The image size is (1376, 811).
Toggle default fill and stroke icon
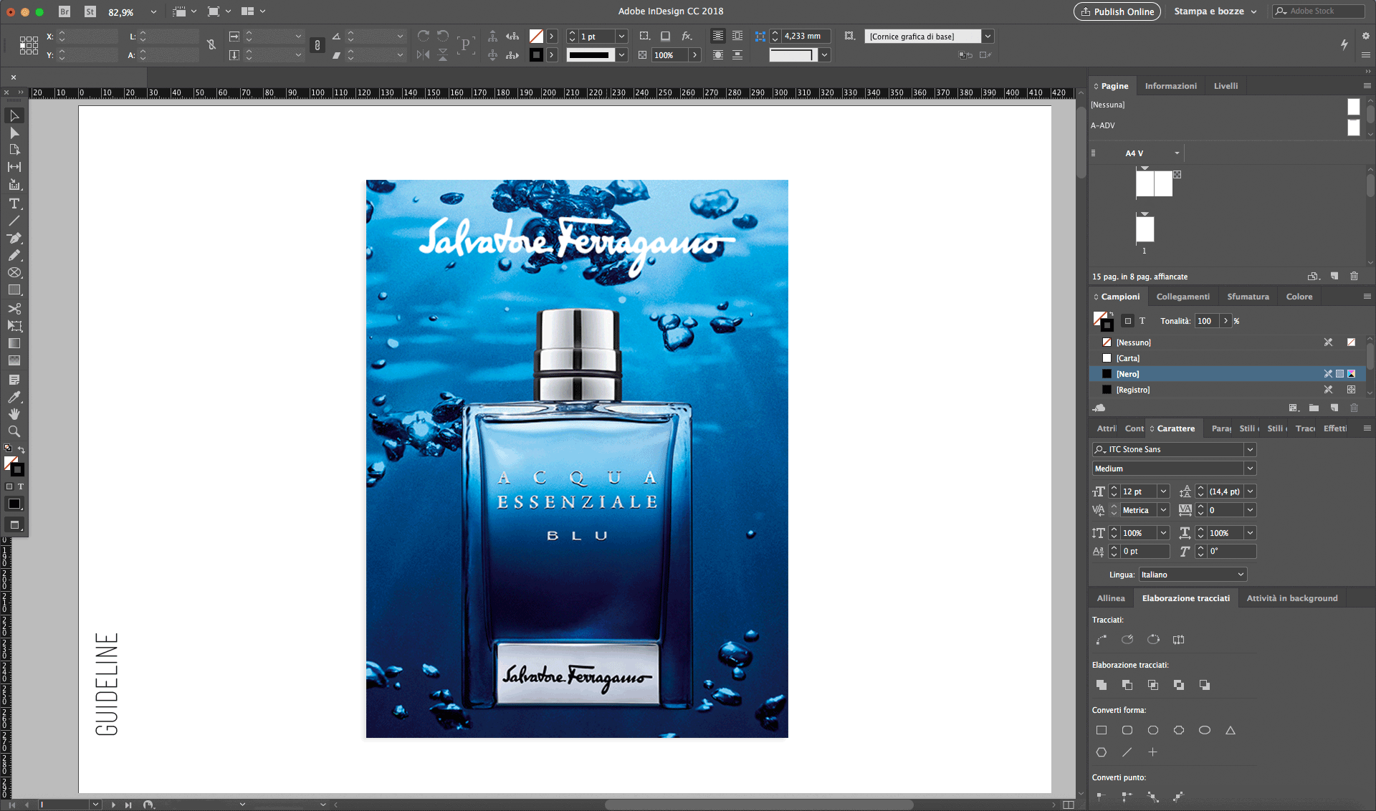pyautogui.click(x=8, y=448)
